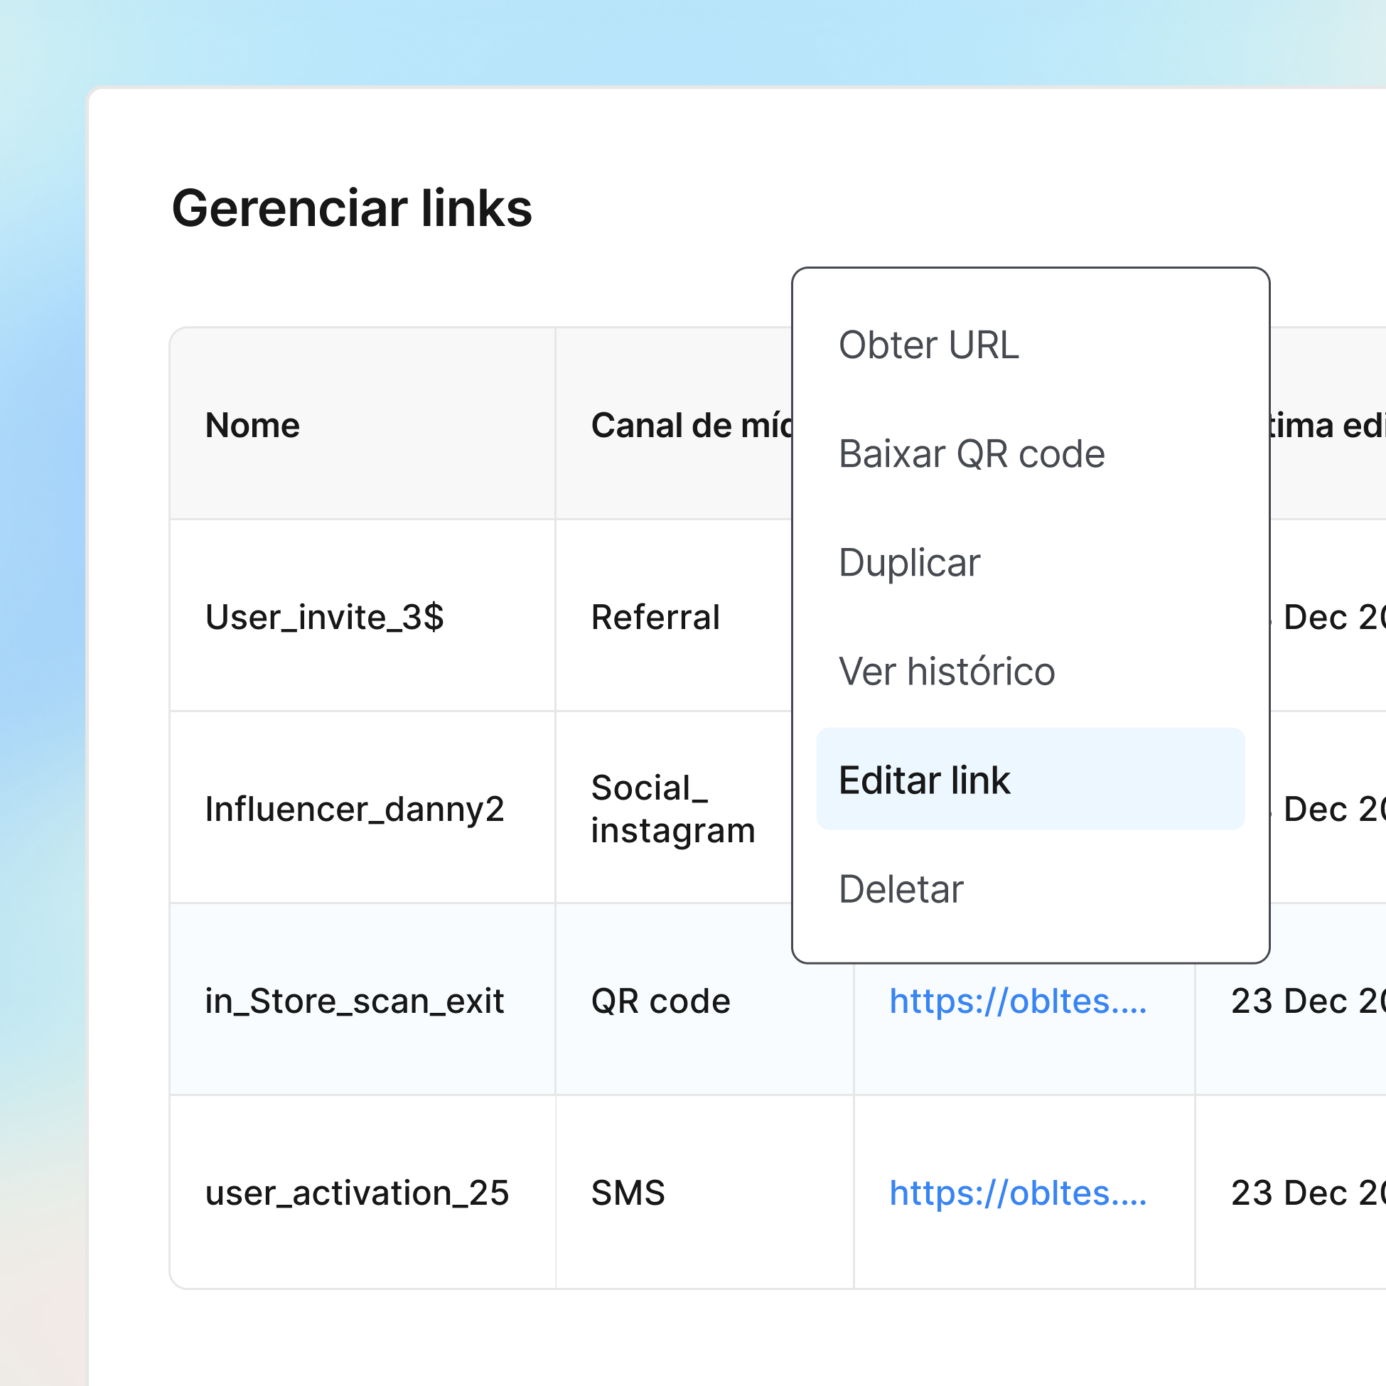Open Ver histórico menu entry
Viewport: 1386px width, 1386px height.
point(946,672)
